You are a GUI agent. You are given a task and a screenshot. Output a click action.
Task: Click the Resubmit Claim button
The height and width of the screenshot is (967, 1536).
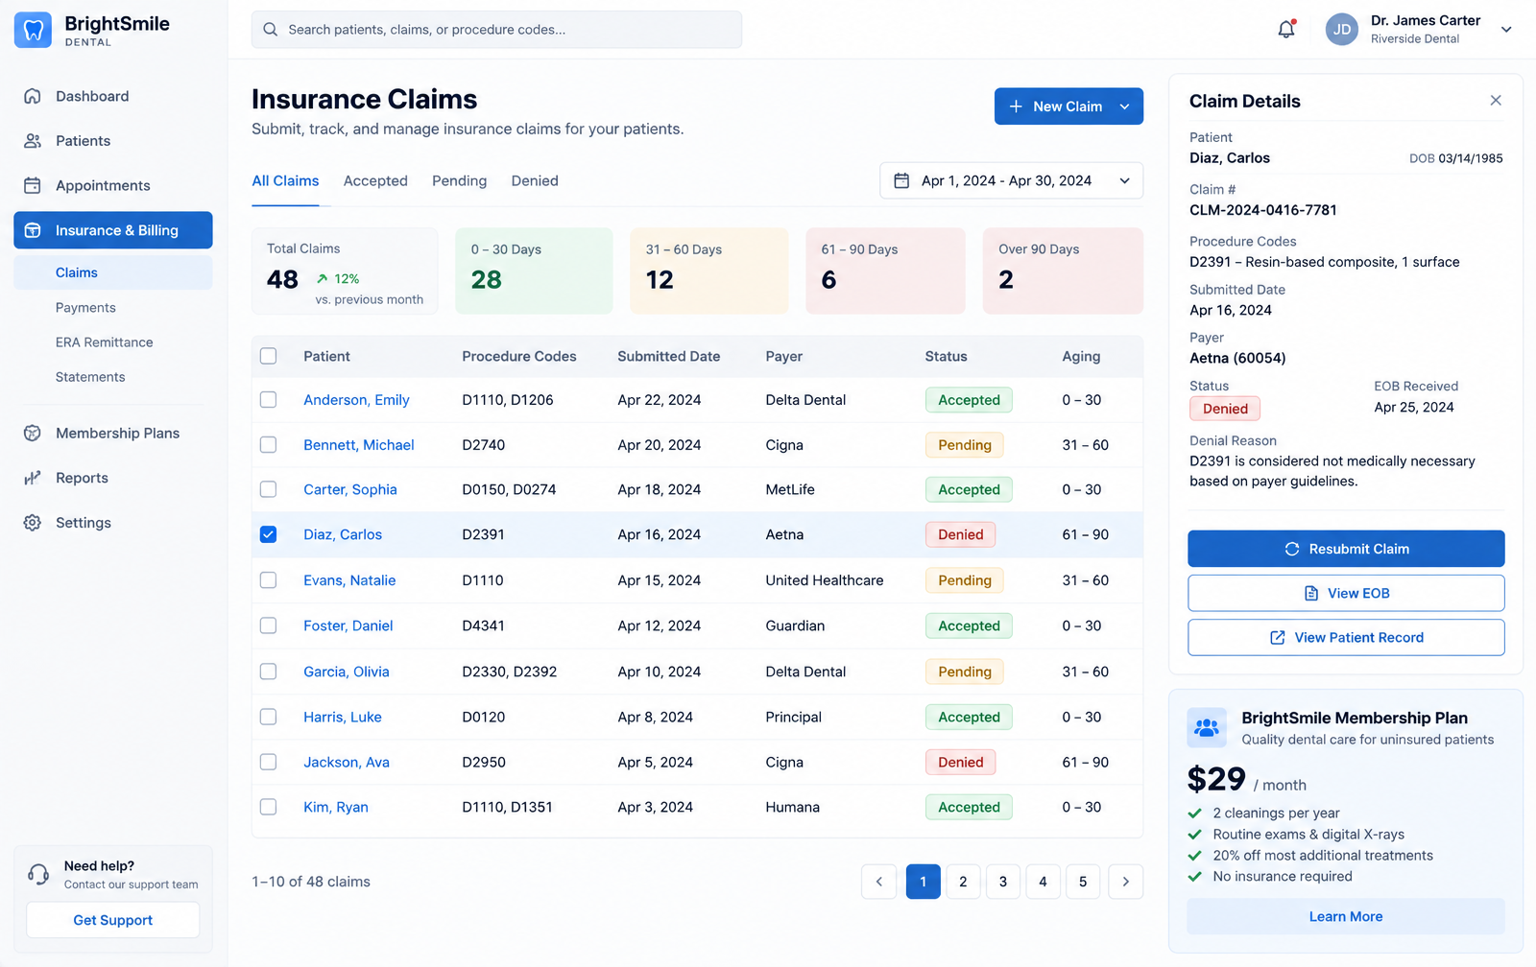point(1346,549)
